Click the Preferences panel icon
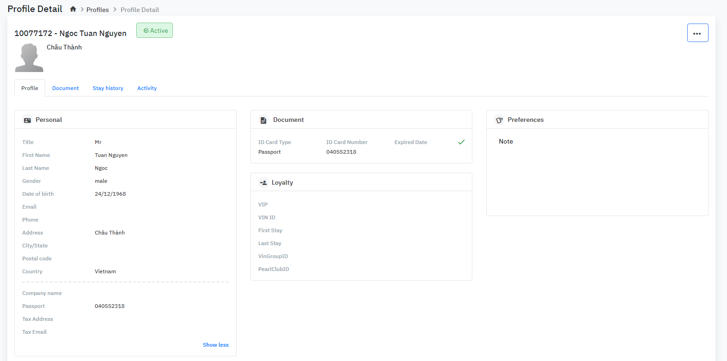Image resolution: width=727 pixels, height=361 pixels. [x=499, y=120]
